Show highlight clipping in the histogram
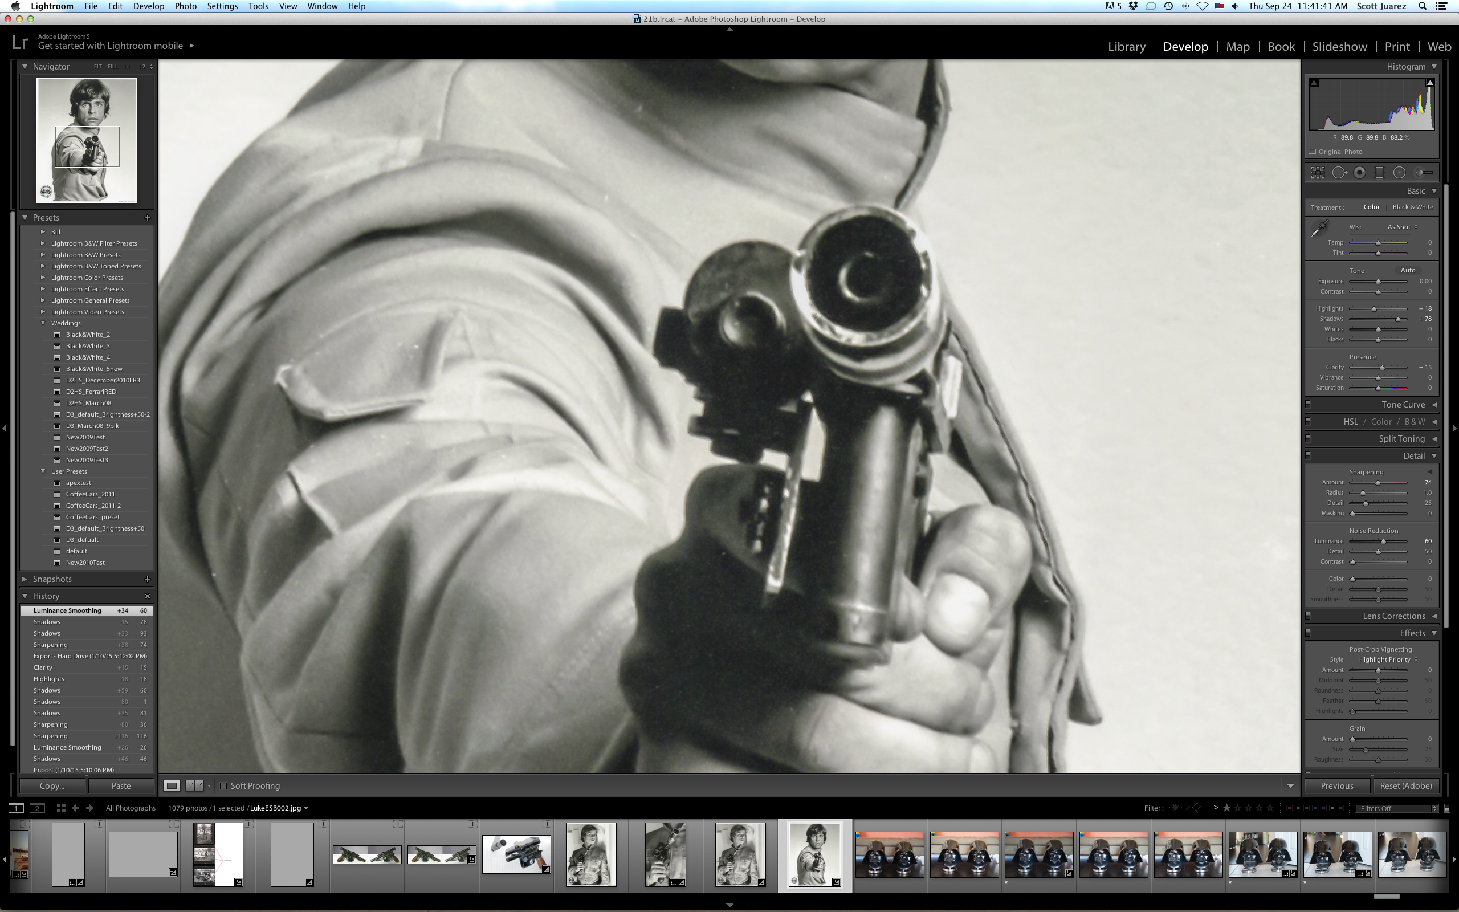This screenshot has width=1459, height=912. point(1429,83)
